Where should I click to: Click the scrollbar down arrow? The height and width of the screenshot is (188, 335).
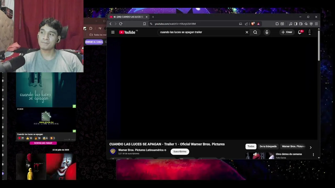pyautogui.click(x=319, y=158)
